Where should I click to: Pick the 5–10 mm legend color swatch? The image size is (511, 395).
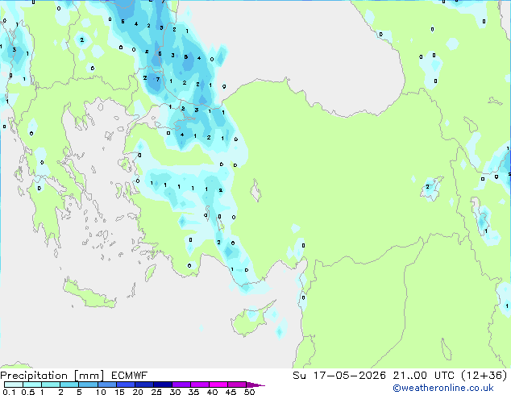point(89,385)
